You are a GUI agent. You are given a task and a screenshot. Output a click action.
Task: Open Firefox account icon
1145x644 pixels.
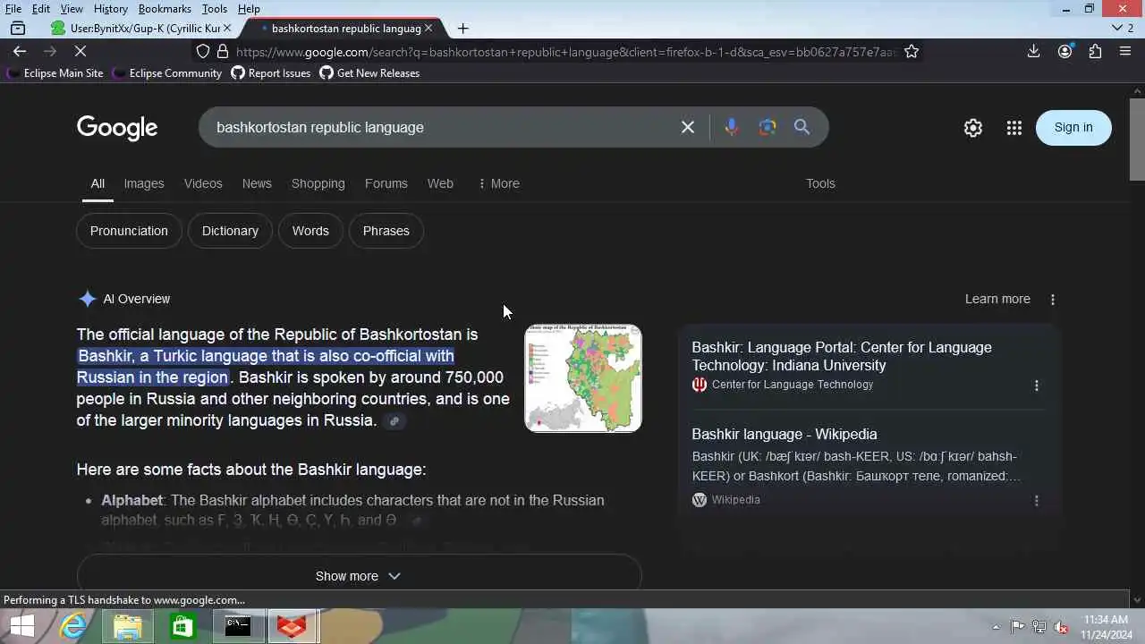pyautogui.click(x=1064, y=51)
